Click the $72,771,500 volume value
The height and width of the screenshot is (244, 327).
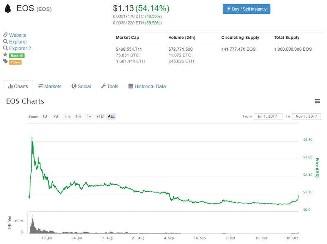coord(181,49)
